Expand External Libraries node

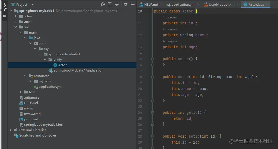coord(11,130)
